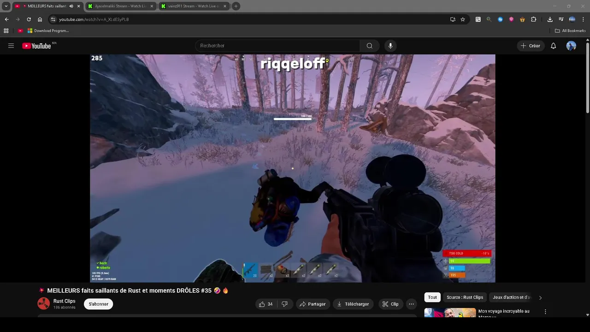590x332 pixels.
Task: Open a new browser tab
Action: [236, 6]
